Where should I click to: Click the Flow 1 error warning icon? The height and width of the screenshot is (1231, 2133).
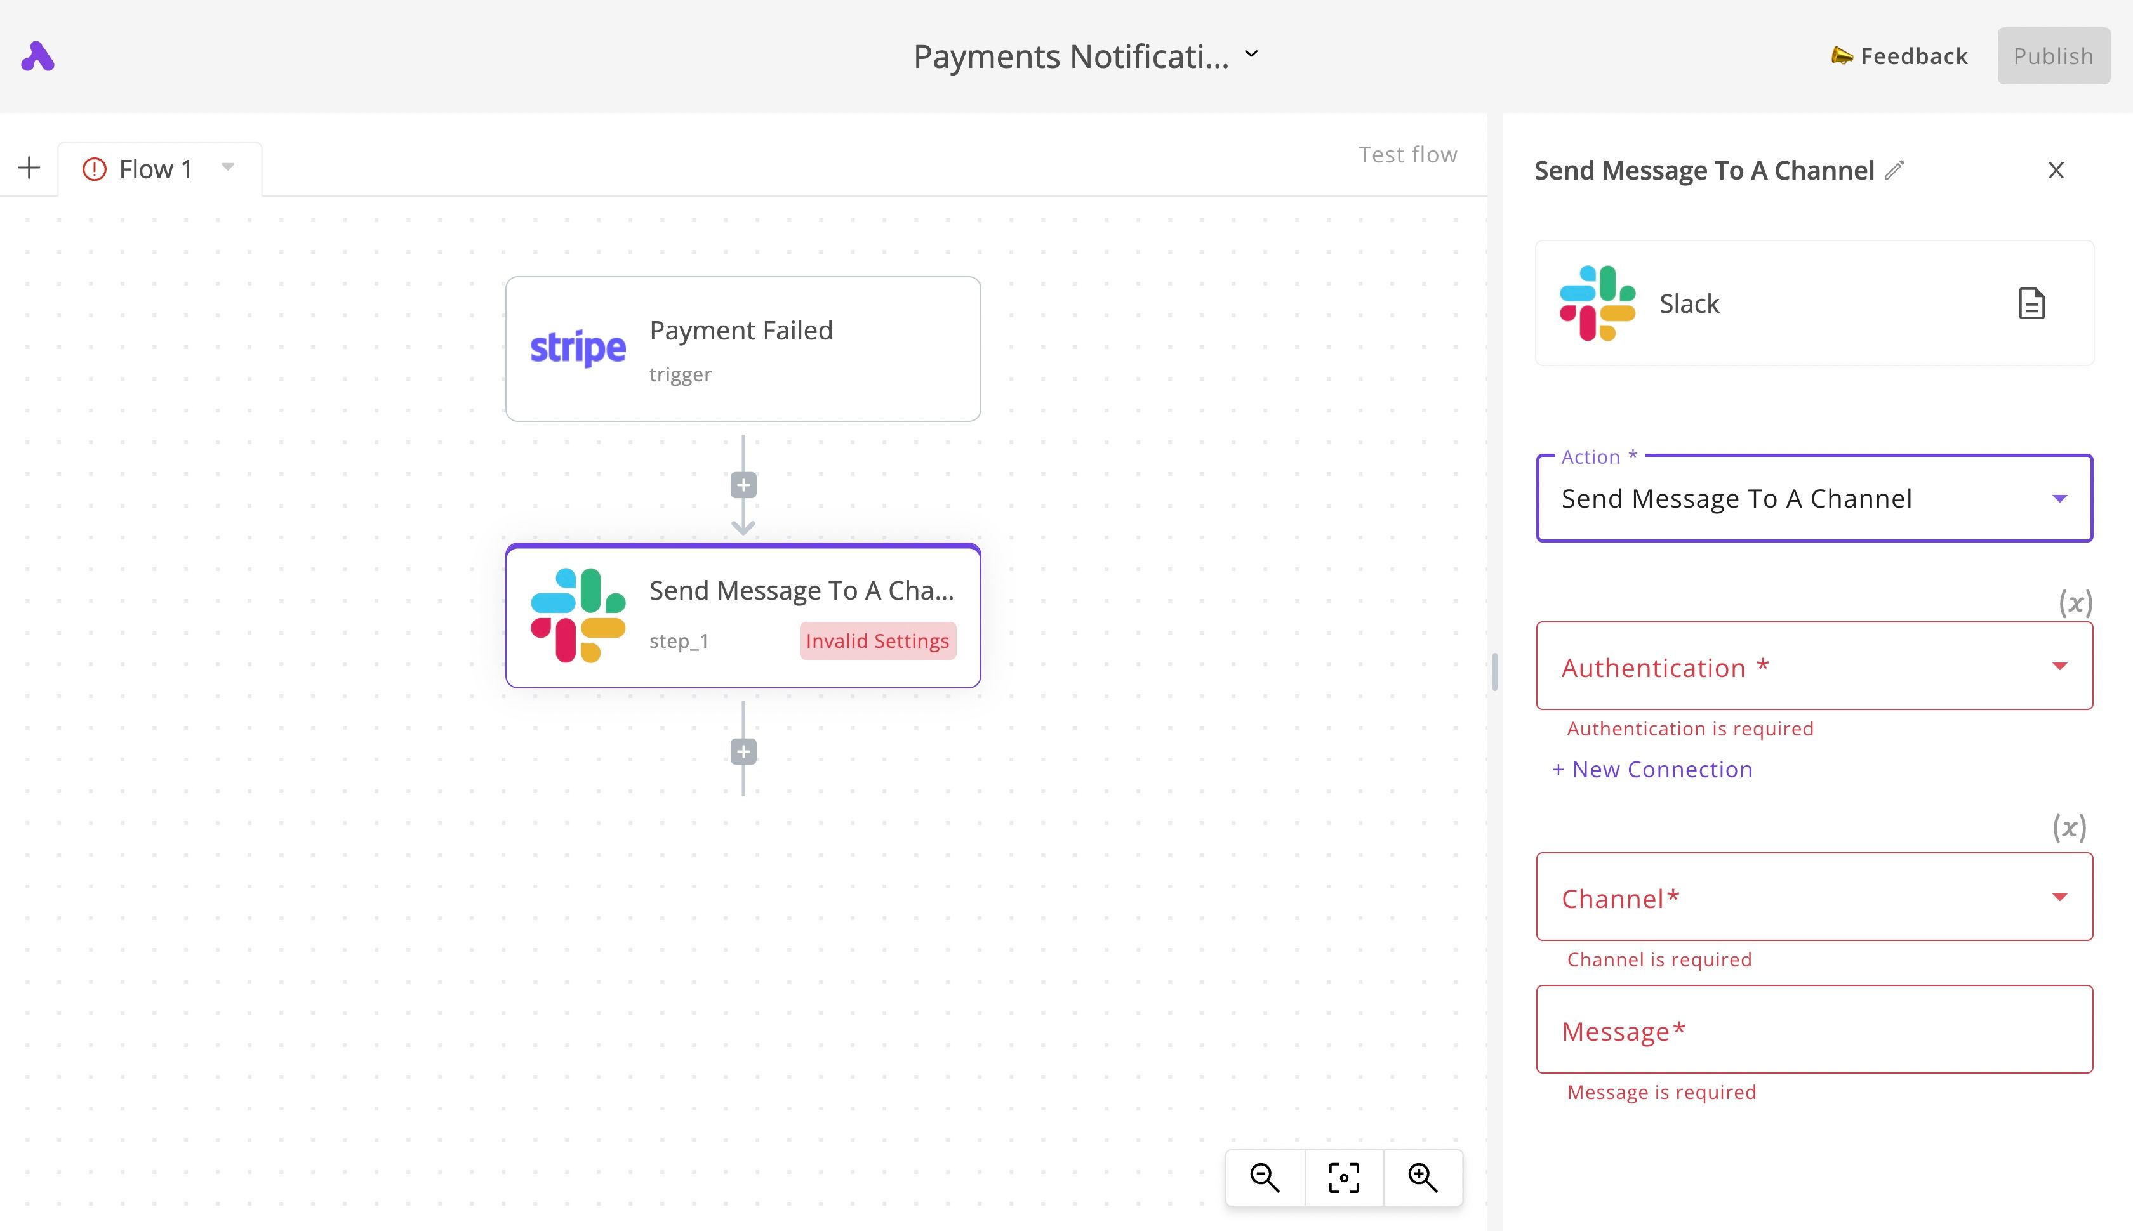pyautogui.click(x=94, y=169)
